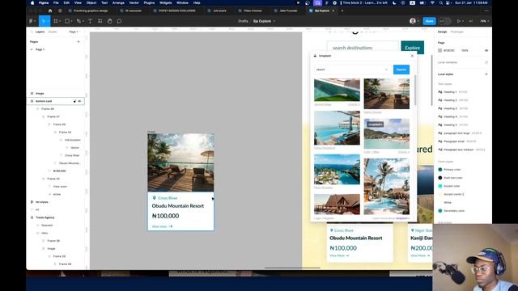Add a new page with plus
Screen dimensions: 518x291
pos(79,41)
